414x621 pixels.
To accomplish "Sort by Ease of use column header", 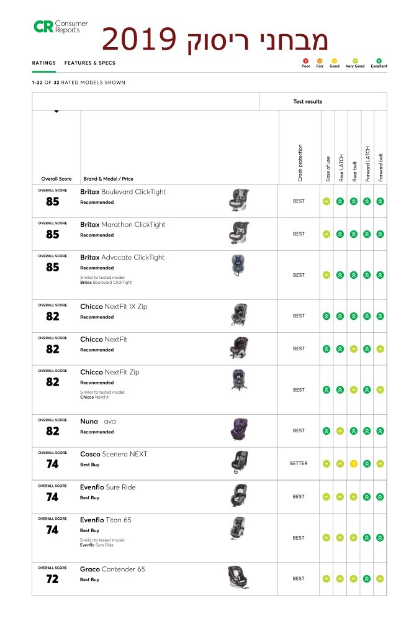I will [x=328, y=169].
